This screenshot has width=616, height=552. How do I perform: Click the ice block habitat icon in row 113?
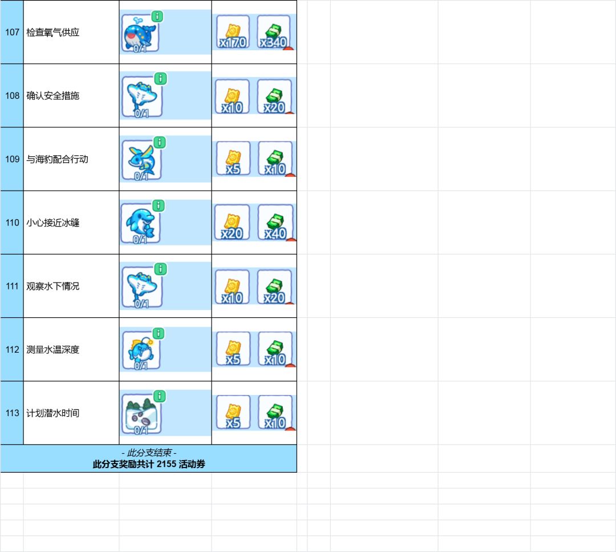pos(141,414)
